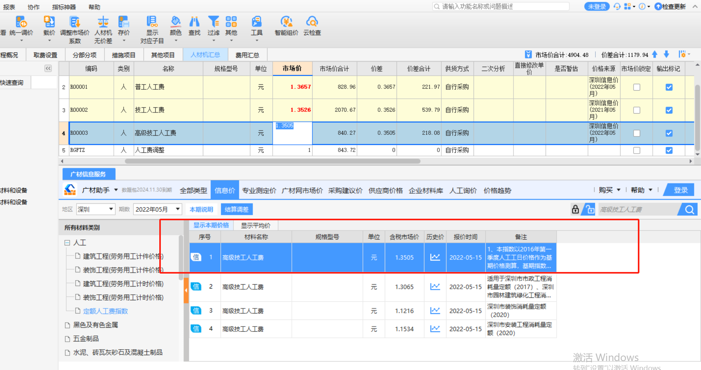701x370 pixels.
Task: Uncheck 输出标记 for 人工费调整
Action: [x=669, y=151]
